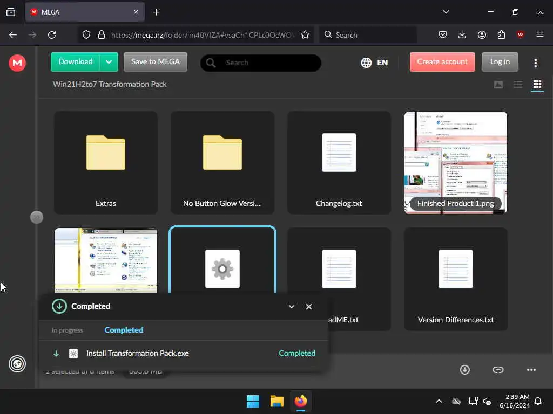Click the Log in button
Viewport: 553px width, 414px height.
coord(500,62)
